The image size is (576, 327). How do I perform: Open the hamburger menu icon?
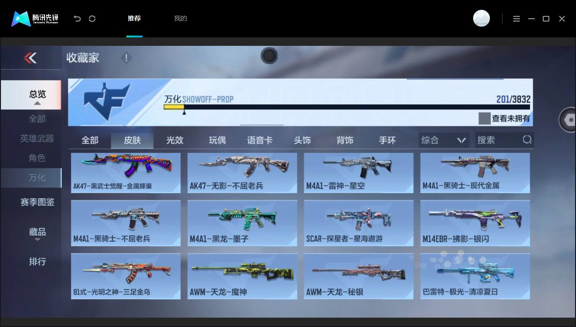[517, 19]
